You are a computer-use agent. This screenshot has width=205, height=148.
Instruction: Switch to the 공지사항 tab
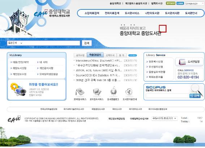click(80, 55)
